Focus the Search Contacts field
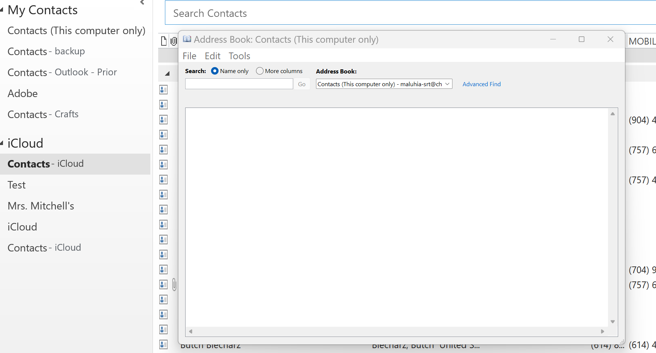The width and height of the screenshot is (656, 353). coord(410,13)
